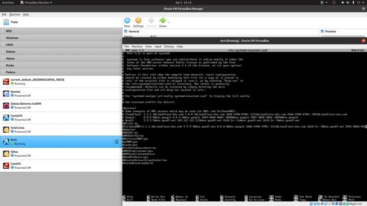Screen dimensions: 367x206
Task: Click the Quad9 DNS comment line in nano
Action: pos(211,120)
